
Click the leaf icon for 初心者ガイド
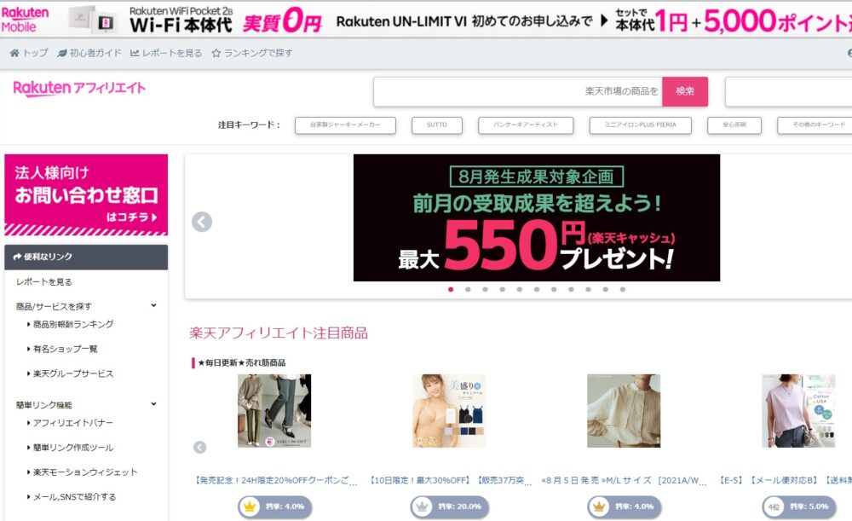62,53
